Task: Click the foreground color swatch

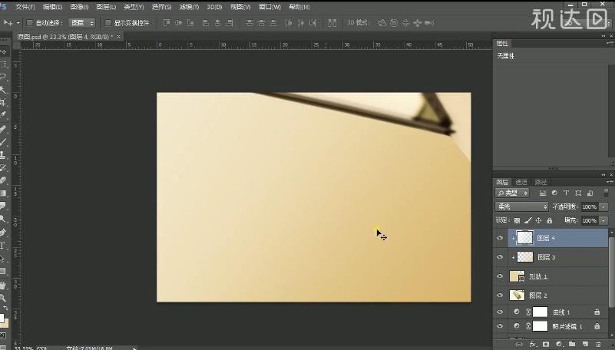Action: [x=2, y=317]
